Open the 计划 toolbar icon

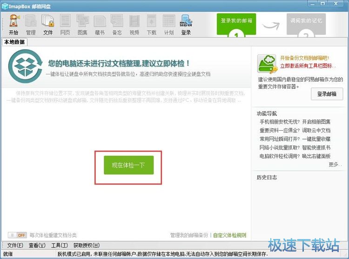point(169,25)
